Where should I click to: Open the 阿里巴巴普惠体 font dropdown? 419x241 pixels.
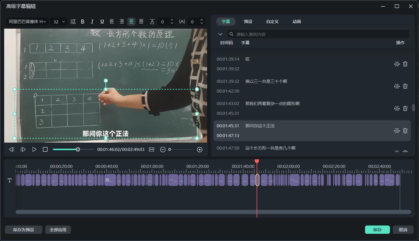coord(27,22)
